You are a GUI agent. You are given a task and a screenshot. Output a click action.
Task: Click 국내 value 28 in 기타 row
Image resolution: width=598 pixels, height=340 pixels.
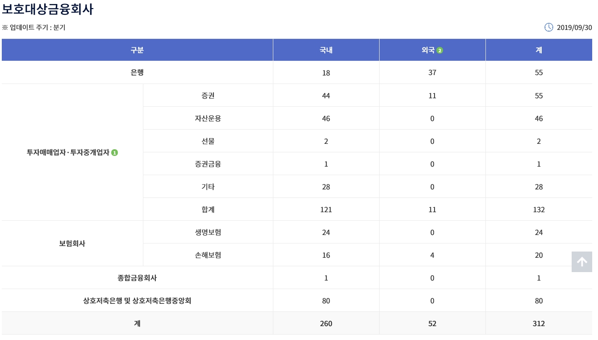(326, 187)
